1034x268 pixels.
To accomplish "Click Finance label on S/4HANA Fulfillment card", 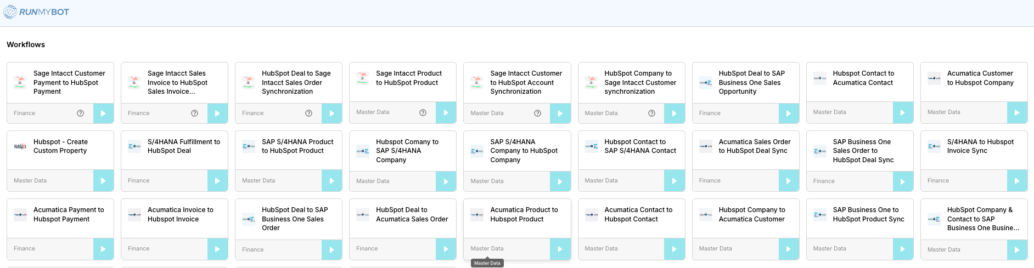I will tap(138, 181).
